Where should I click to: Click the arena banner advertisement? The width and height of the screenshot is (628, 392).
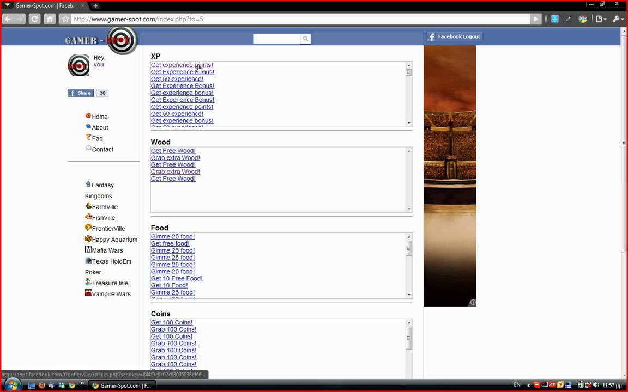click(x=450, y=176)
